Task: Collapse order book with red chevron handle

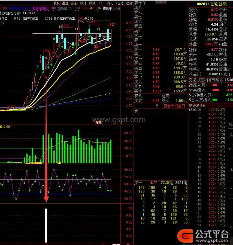Action: point(161,2)
